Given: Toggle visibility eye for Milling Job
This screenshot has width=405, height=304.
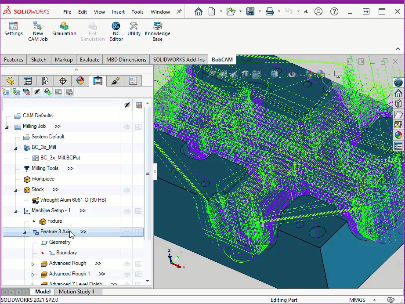Looking at the screenshot, I should coord(127,127).
